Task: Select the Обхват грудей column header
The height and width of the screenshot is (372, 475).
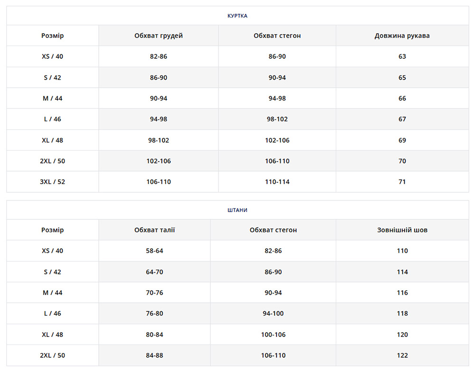Action: point(158,36)
